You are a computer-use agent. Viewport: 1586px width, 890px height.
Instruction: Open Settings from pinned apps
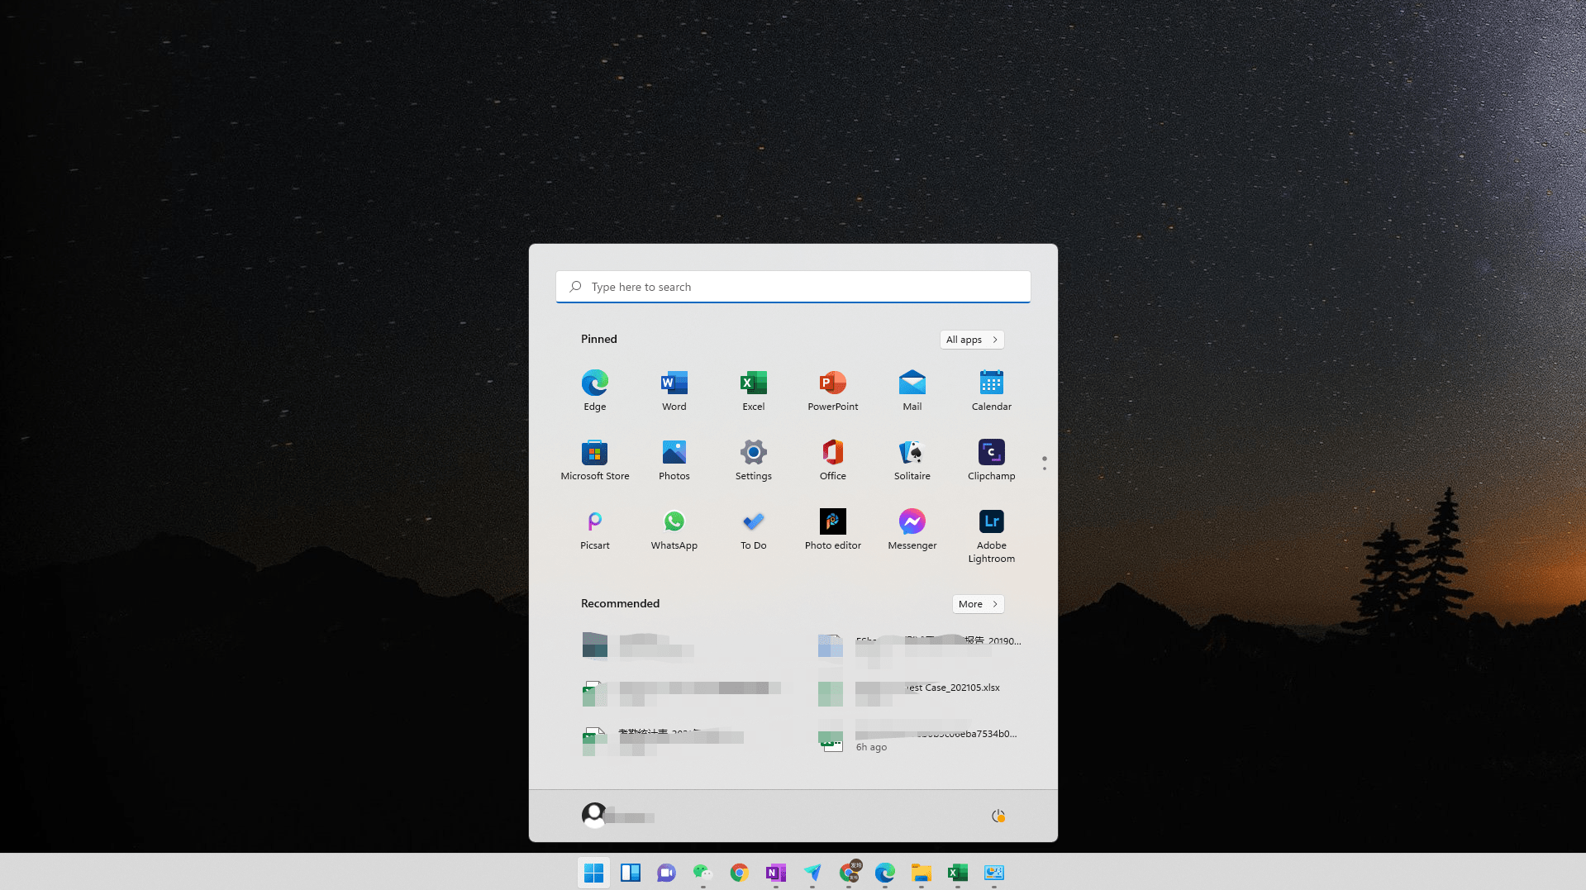[754, 459]
